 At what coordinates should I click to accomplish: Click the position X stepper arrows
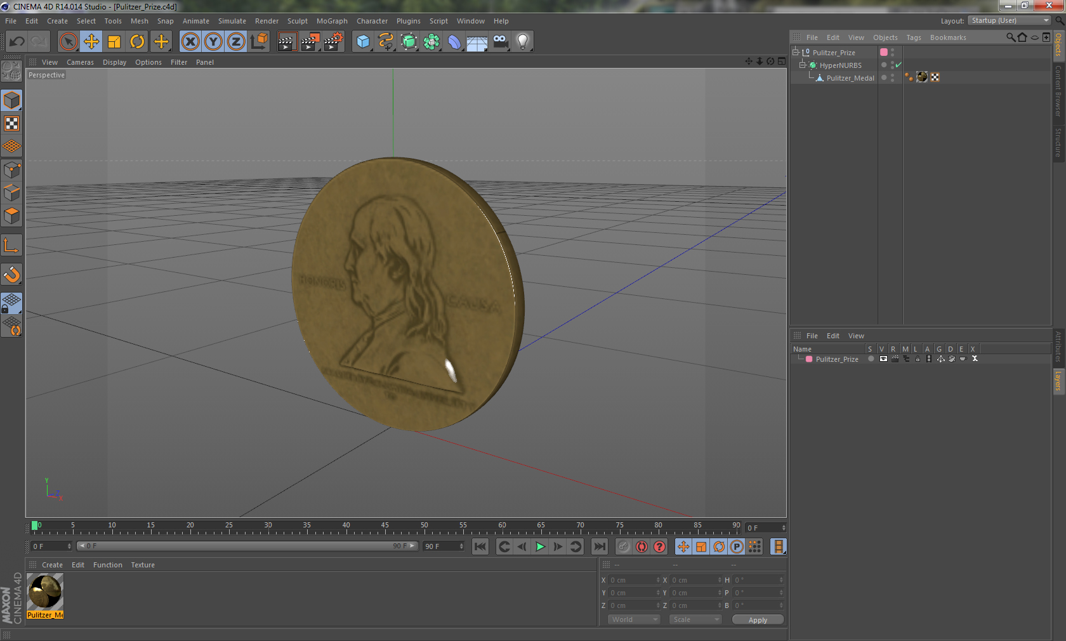658,580
